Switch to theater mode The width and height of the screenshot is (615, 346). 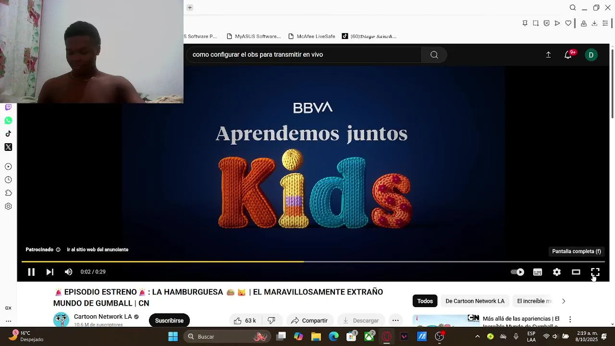576,272
